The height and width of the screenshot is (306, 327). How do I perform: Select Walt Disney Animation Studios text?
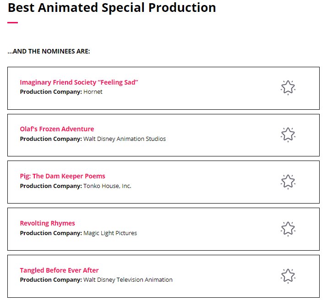click(125, 139)
